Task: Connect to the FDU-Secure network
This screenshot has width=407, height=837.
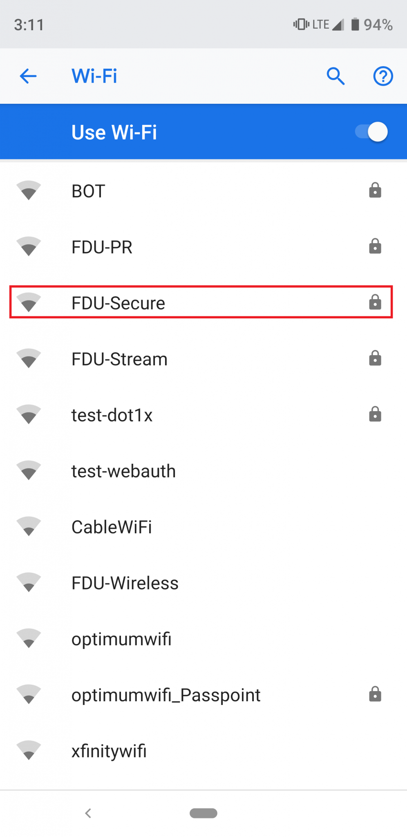Action: (201, 302)
